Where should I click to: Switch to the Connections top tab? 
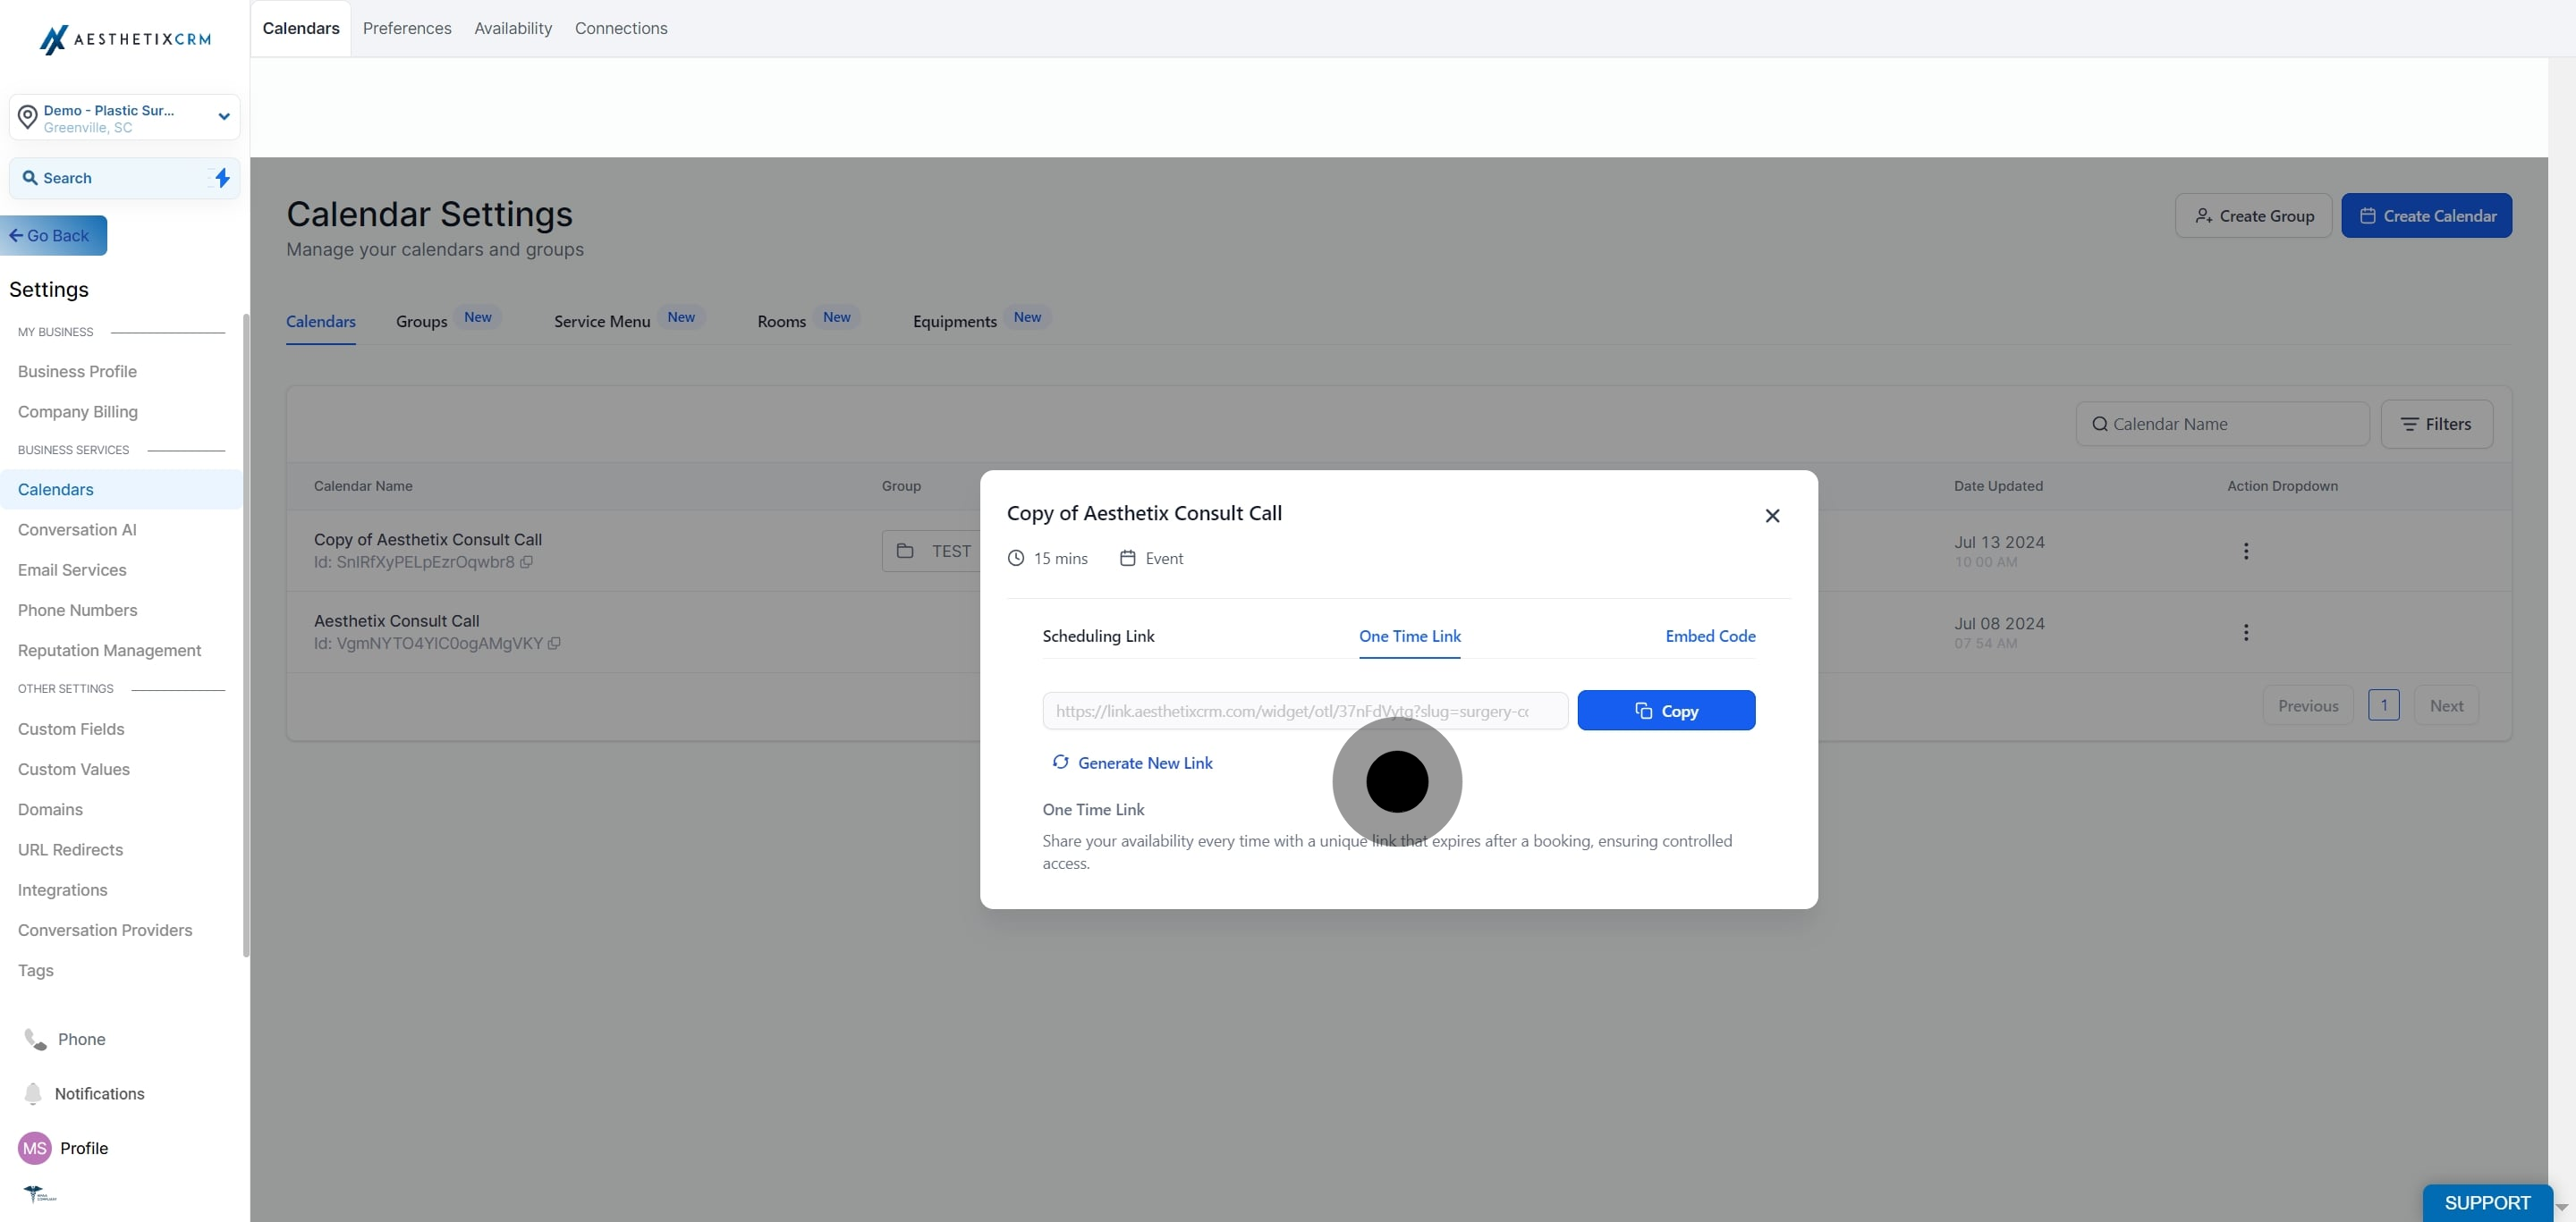click(x=621, y=28)
